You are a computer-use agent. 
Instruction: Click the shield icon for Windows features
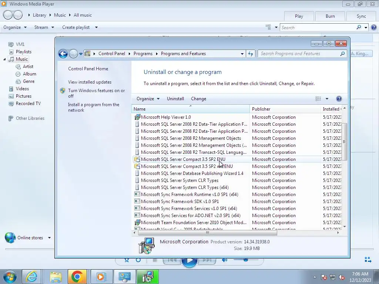tap(63, 91)
